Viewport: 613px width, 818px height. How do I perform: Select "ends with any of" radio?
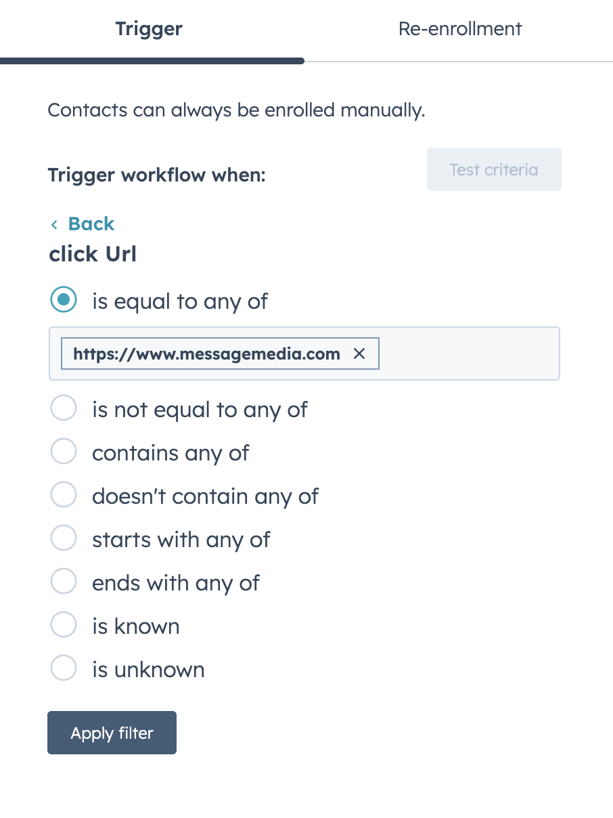[64, 582]
